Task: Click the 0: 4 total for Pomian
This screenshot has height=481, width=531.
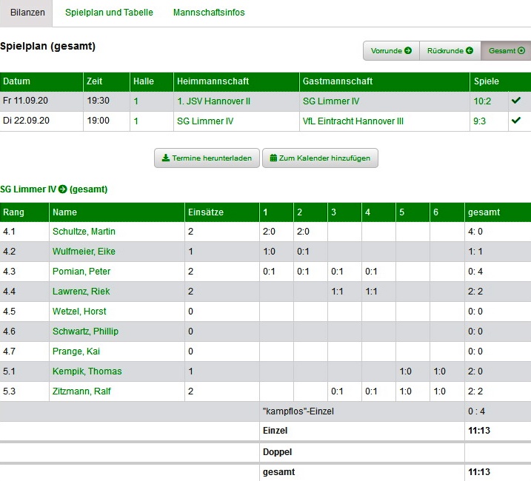Action: [475, 272]
